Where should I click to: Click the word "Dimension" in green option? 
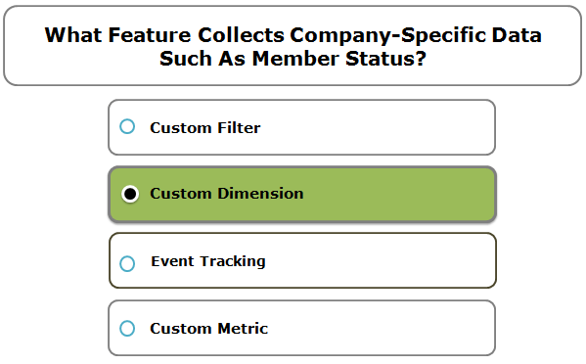(x=260, y=194)
